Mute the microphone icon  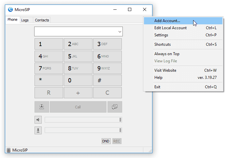(x=38, y=130)
